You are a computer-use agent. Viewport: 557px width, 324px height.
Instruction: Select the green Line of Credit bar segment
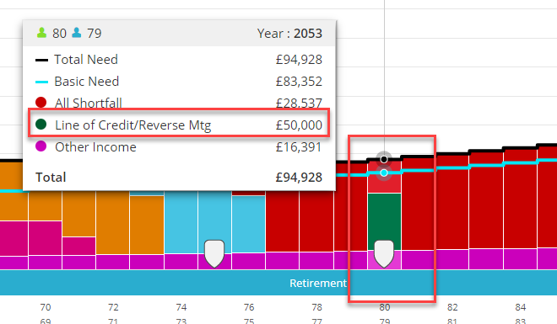(384, 221)
